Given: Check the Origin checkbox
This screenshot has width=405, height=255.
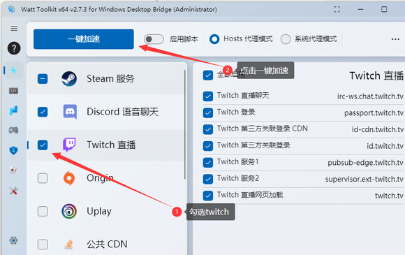Looking at the screenshot, I should click(43, 178).
